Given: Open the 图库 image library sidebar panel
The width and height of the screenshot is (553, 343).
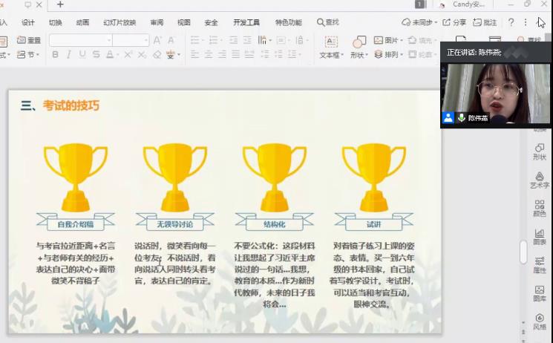Looking at the screenshot, I should click(540, 294).
